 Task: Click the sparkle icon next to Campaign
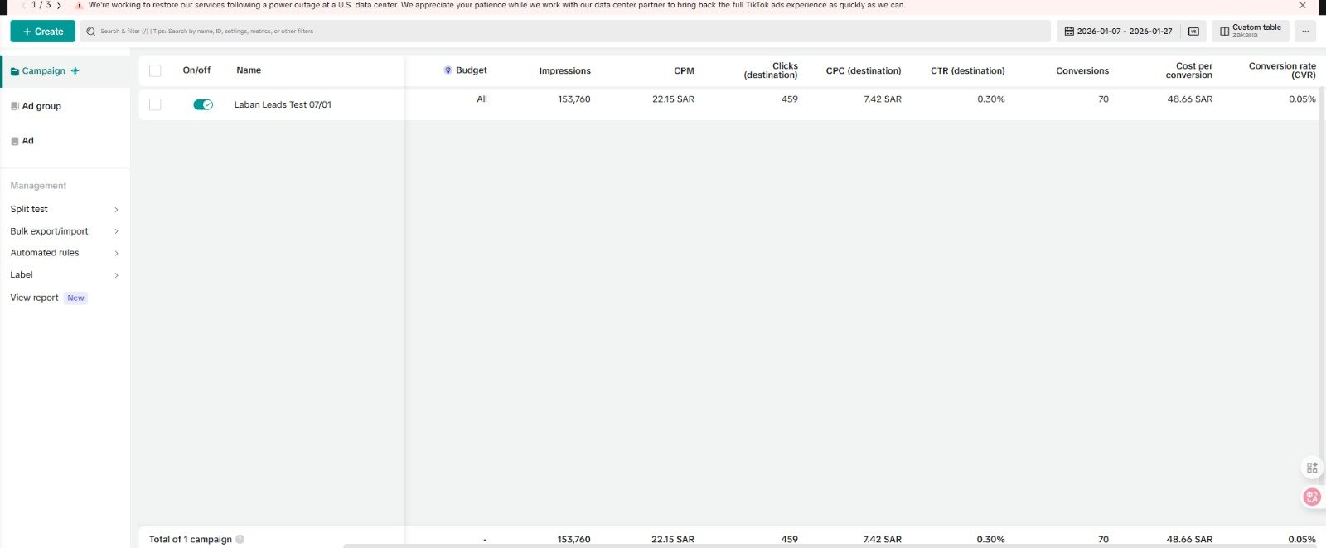click(75, 71)
